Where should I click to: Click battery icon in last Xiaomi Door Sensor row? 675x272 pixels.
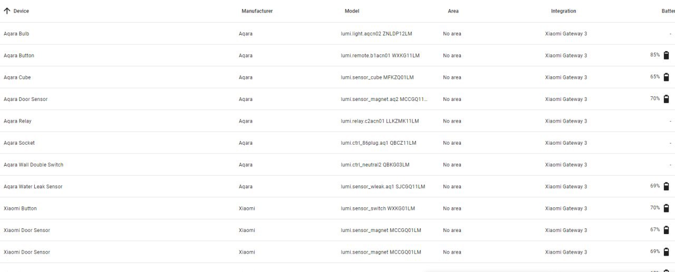[x=666, y=252]
